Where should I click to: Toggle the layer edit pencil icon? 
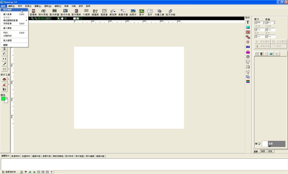click(259, 144)
